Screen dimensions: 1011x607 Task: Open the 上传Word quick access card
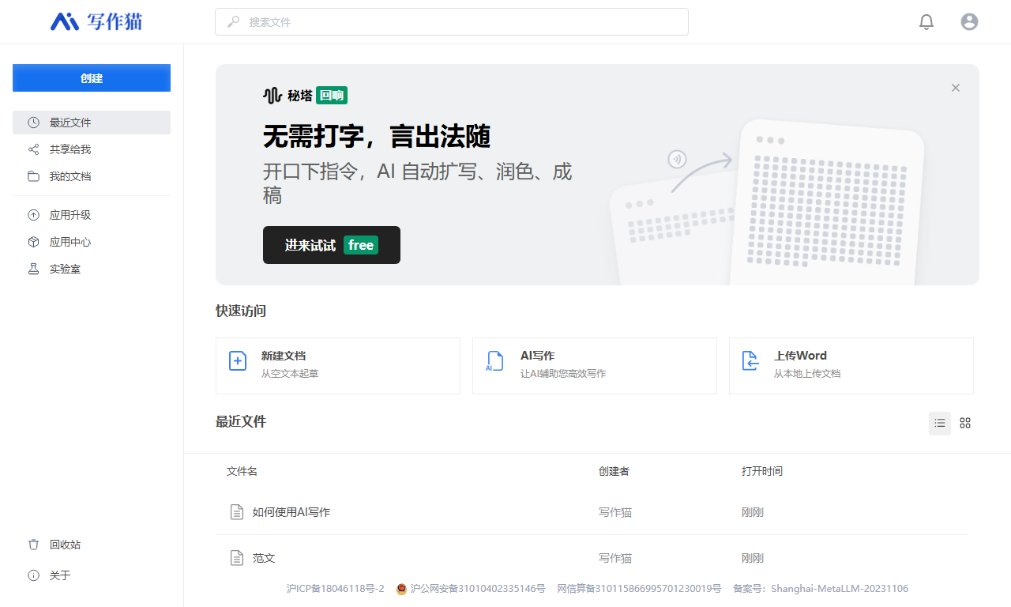pyautogui.click(x=851, y=366)
